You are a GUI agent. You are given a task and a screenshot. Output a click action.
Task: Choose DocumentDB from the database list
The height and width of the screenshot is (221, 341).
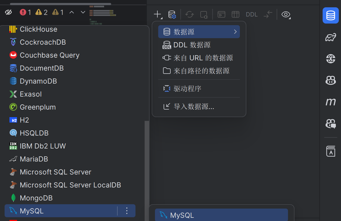70,68
